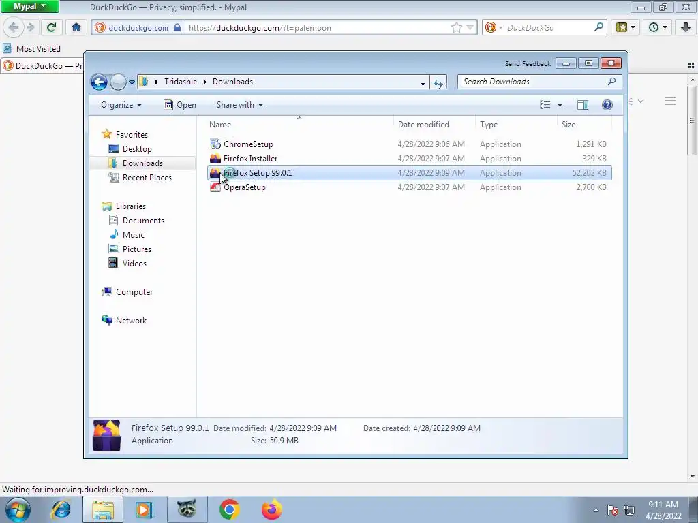Refresh the Downloads folder view
This screenshot has height=523, width=698.
click(438, 83)
